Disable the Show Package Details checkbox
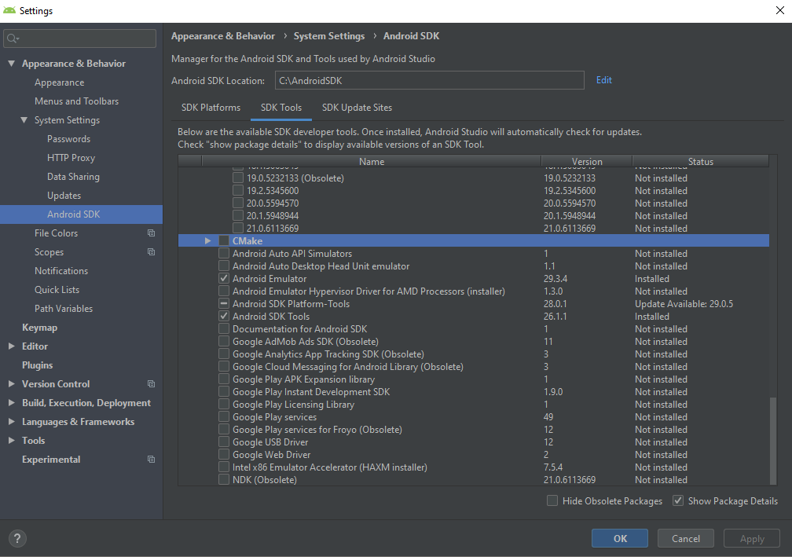The width and height of the screenshot is (792, 557). pyautogui.click(x=678, y=501)
